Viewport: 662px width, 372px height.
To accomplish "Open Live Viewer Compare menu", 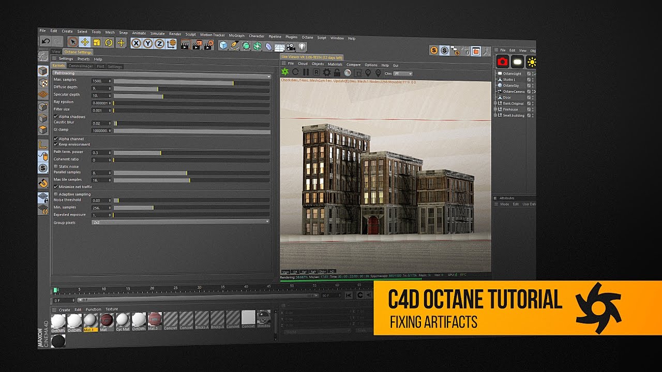I will point(353,65).
